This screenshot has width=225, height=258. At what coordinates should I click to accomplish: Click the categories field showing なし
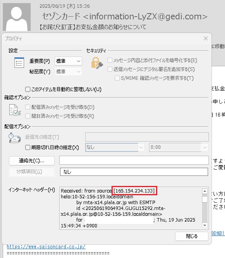[x=134, y=172]
